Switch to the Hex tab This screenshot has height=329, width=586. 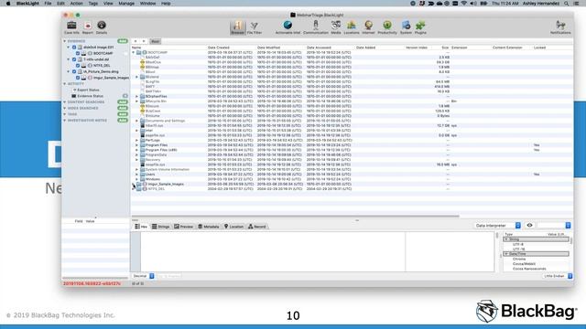[141, 227]
